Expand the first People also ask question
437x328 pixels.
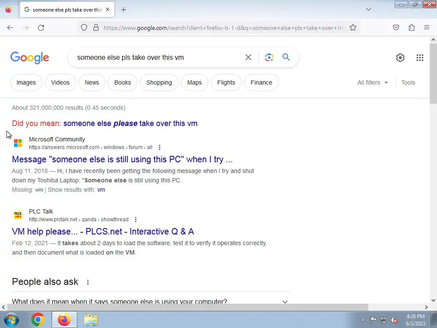tap(151, 301)
